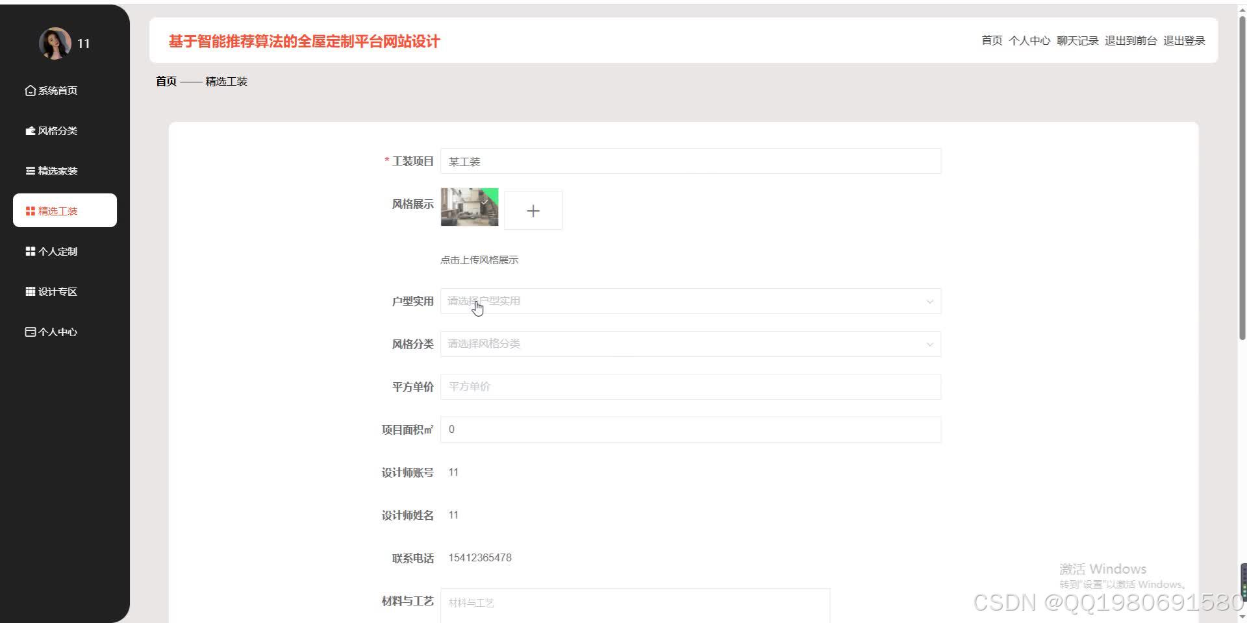1247x623 pixels.
Task: Click the 精选工装 breadcrumb text
Action: (x=226, y=81)
